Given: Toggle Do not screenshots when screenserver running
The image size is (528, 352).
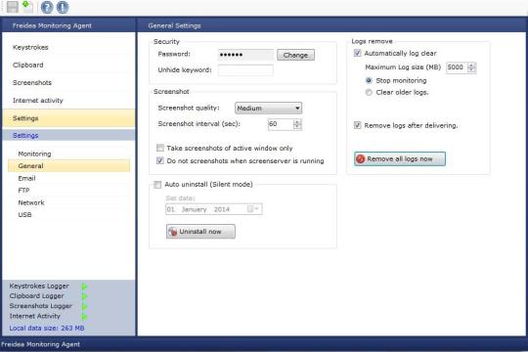Looking at the screenshot, I should (160, 160).
